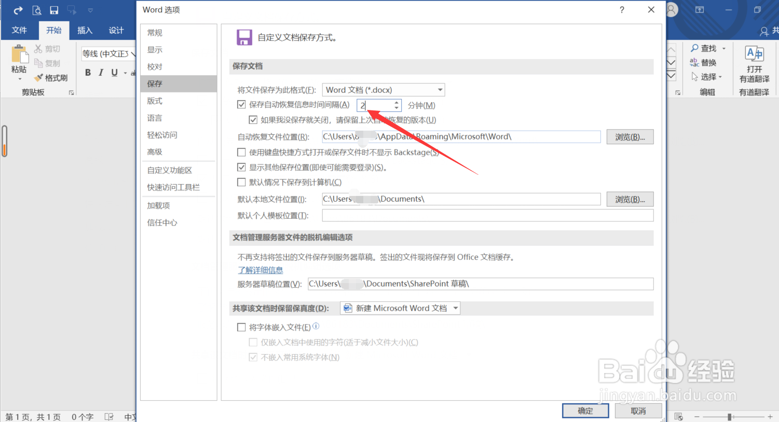Toggle 如果我没保存就关闭 keep last version checkbox
This screenshot has width=779, height=422.
pyautogui.click(x=253, y=120)
